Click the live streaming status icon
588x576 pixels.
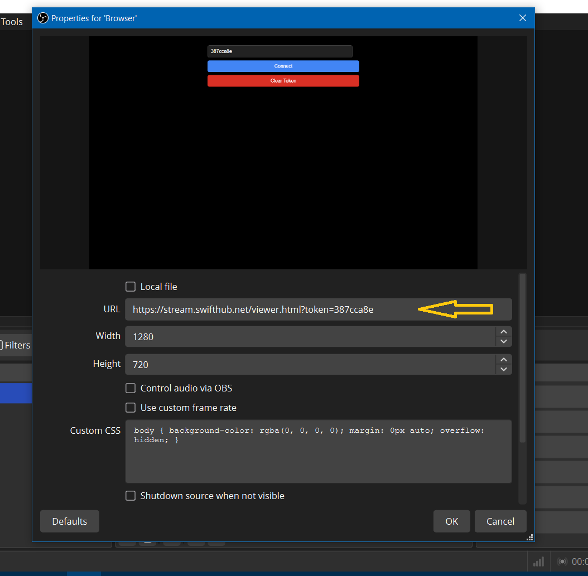(x=562, y=562)
